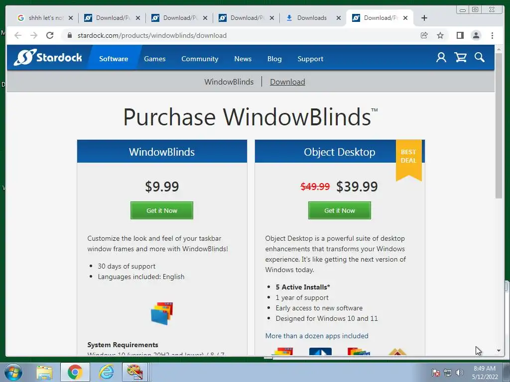Viewport: 510px width, 382px height.
Task: Open the Support menu
Action: click(310, 59)
